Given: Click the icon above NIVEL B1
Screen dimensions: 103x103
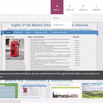Looking at the screenshot, I should pyautogui.click(x=96, y=6).
